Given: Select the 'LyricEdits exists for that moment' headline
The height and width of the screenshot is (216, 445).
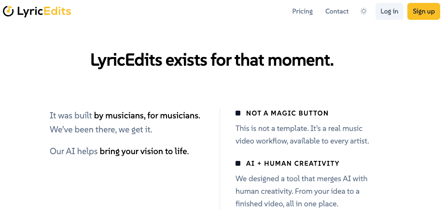Looking at the screenshot, I should [x=212, y=60].
